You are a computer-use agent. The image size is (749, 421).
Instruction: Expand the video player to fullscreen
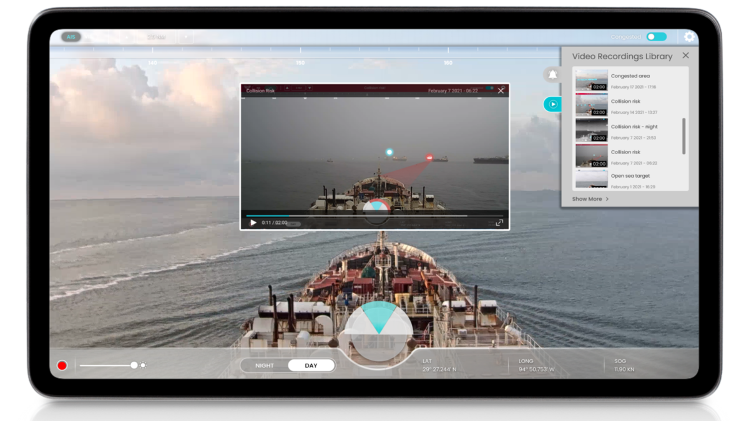(x=499, y=221)
